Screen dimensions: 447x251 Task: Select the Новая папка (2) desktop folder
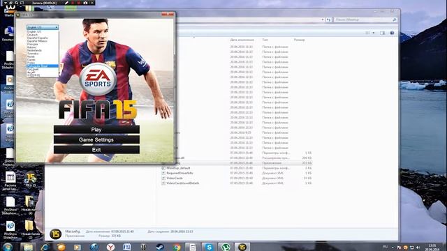tap(30, 229)
